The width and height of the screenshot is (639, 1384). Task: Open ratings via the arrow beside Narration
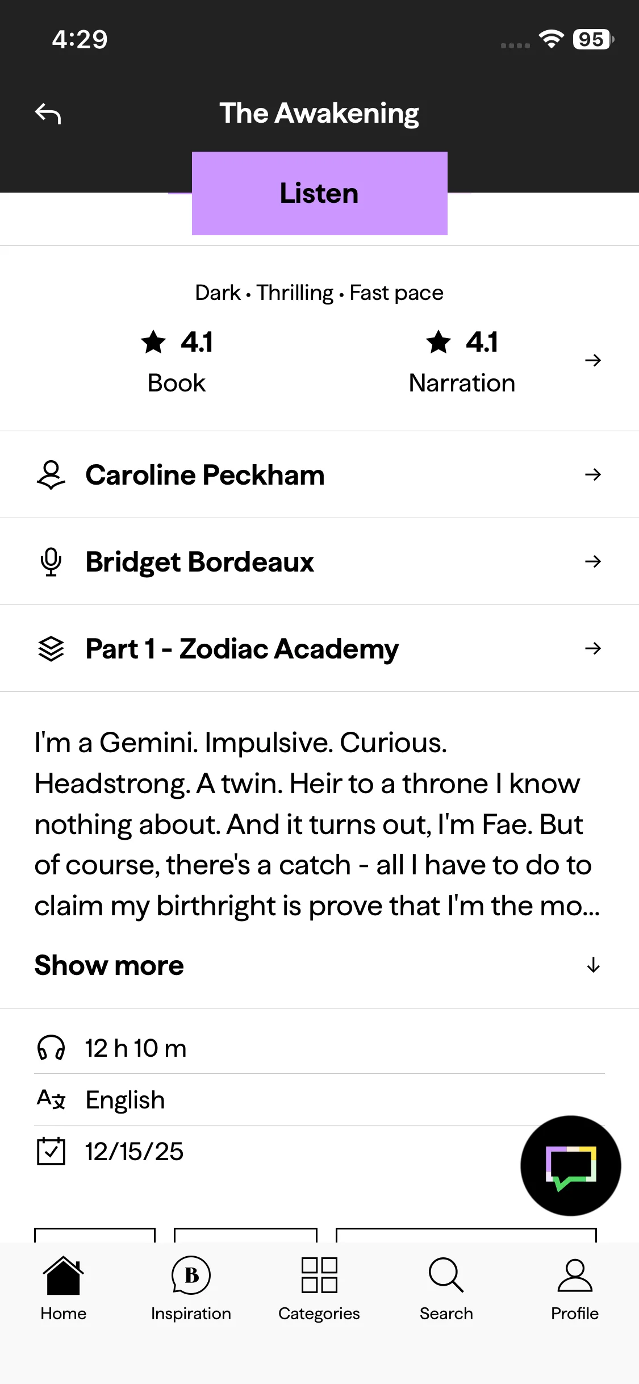[x=592, y=360]
